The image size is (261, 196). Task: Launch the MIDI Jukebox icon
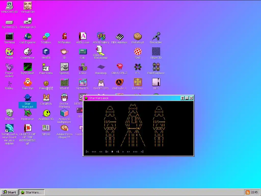tap(119, 39)
